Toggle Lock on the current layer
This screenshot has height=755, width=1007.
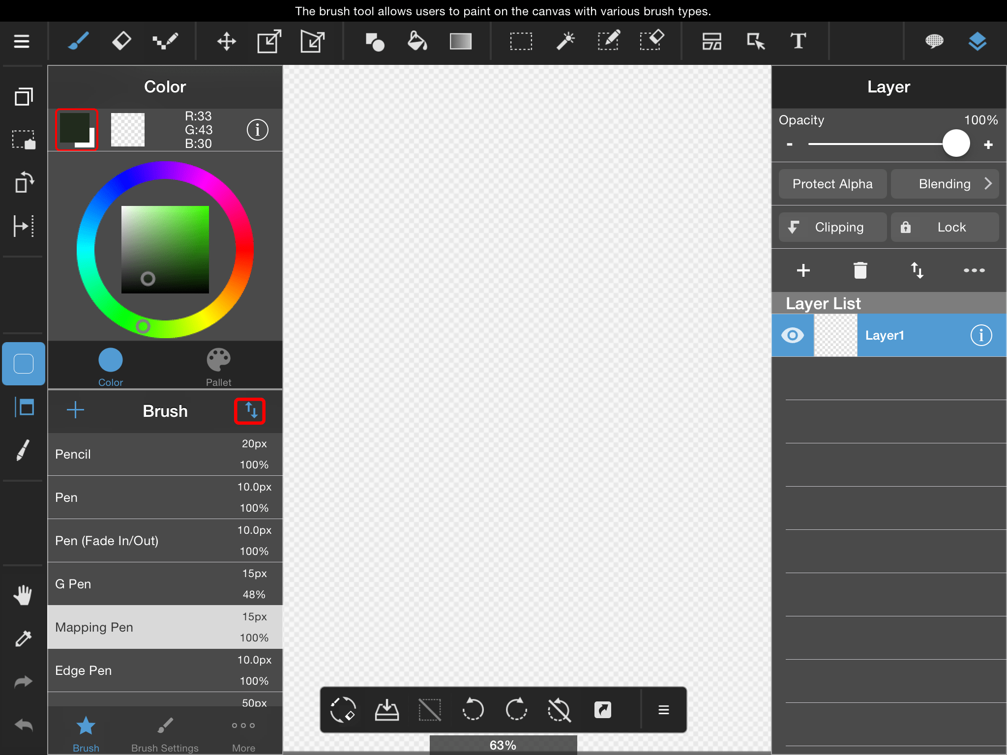[944, 227]
